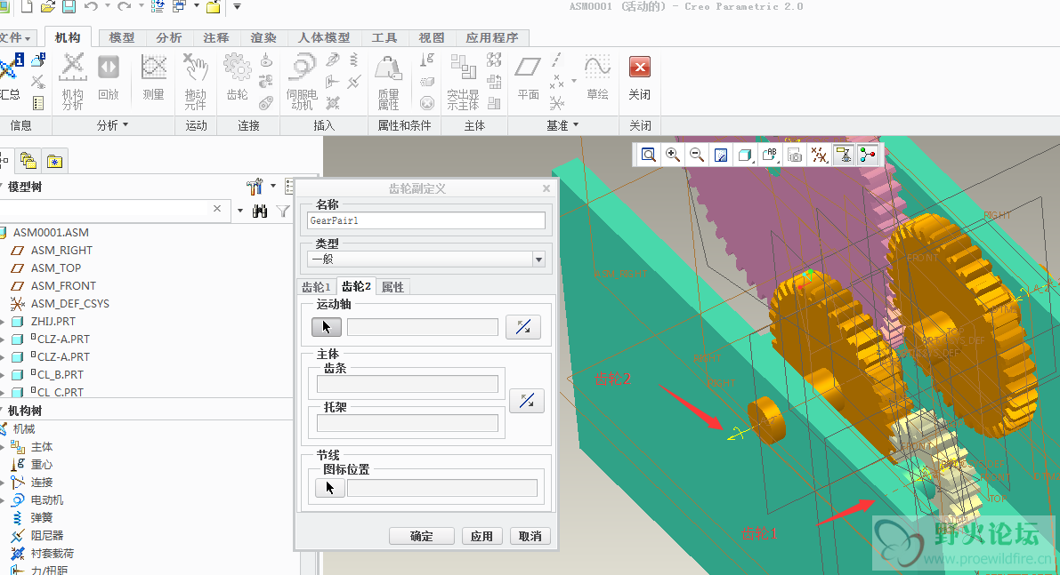Expand the 分析 group dropdown arrow
The height and width of the screenshot is (575, 1060).
coord(125,124)
